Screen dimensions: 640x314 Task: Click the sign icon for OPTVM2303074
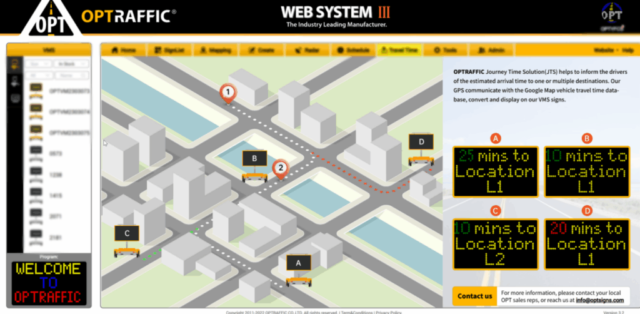point(36,111)
